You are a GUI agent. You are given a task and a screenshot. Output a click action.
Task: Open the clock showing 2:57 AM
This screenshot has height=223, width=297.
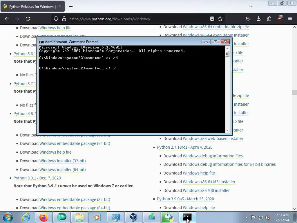point(282,217)
